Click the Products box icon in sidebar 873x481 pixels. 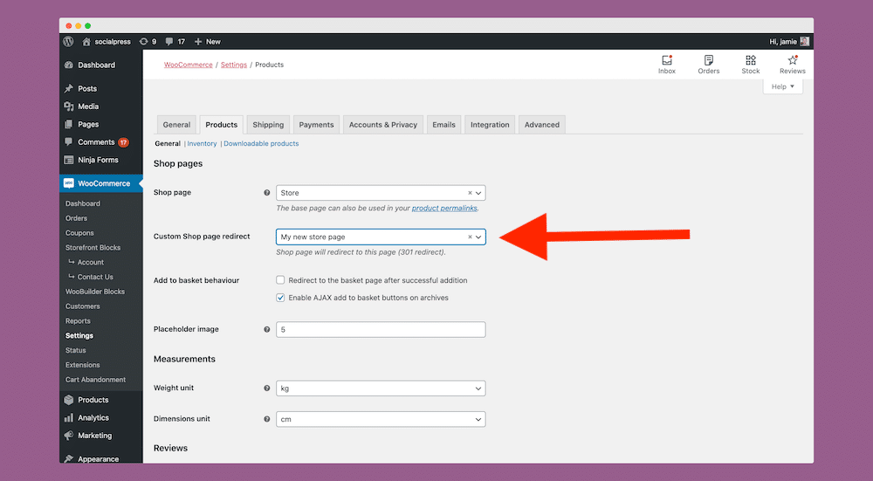68,400
